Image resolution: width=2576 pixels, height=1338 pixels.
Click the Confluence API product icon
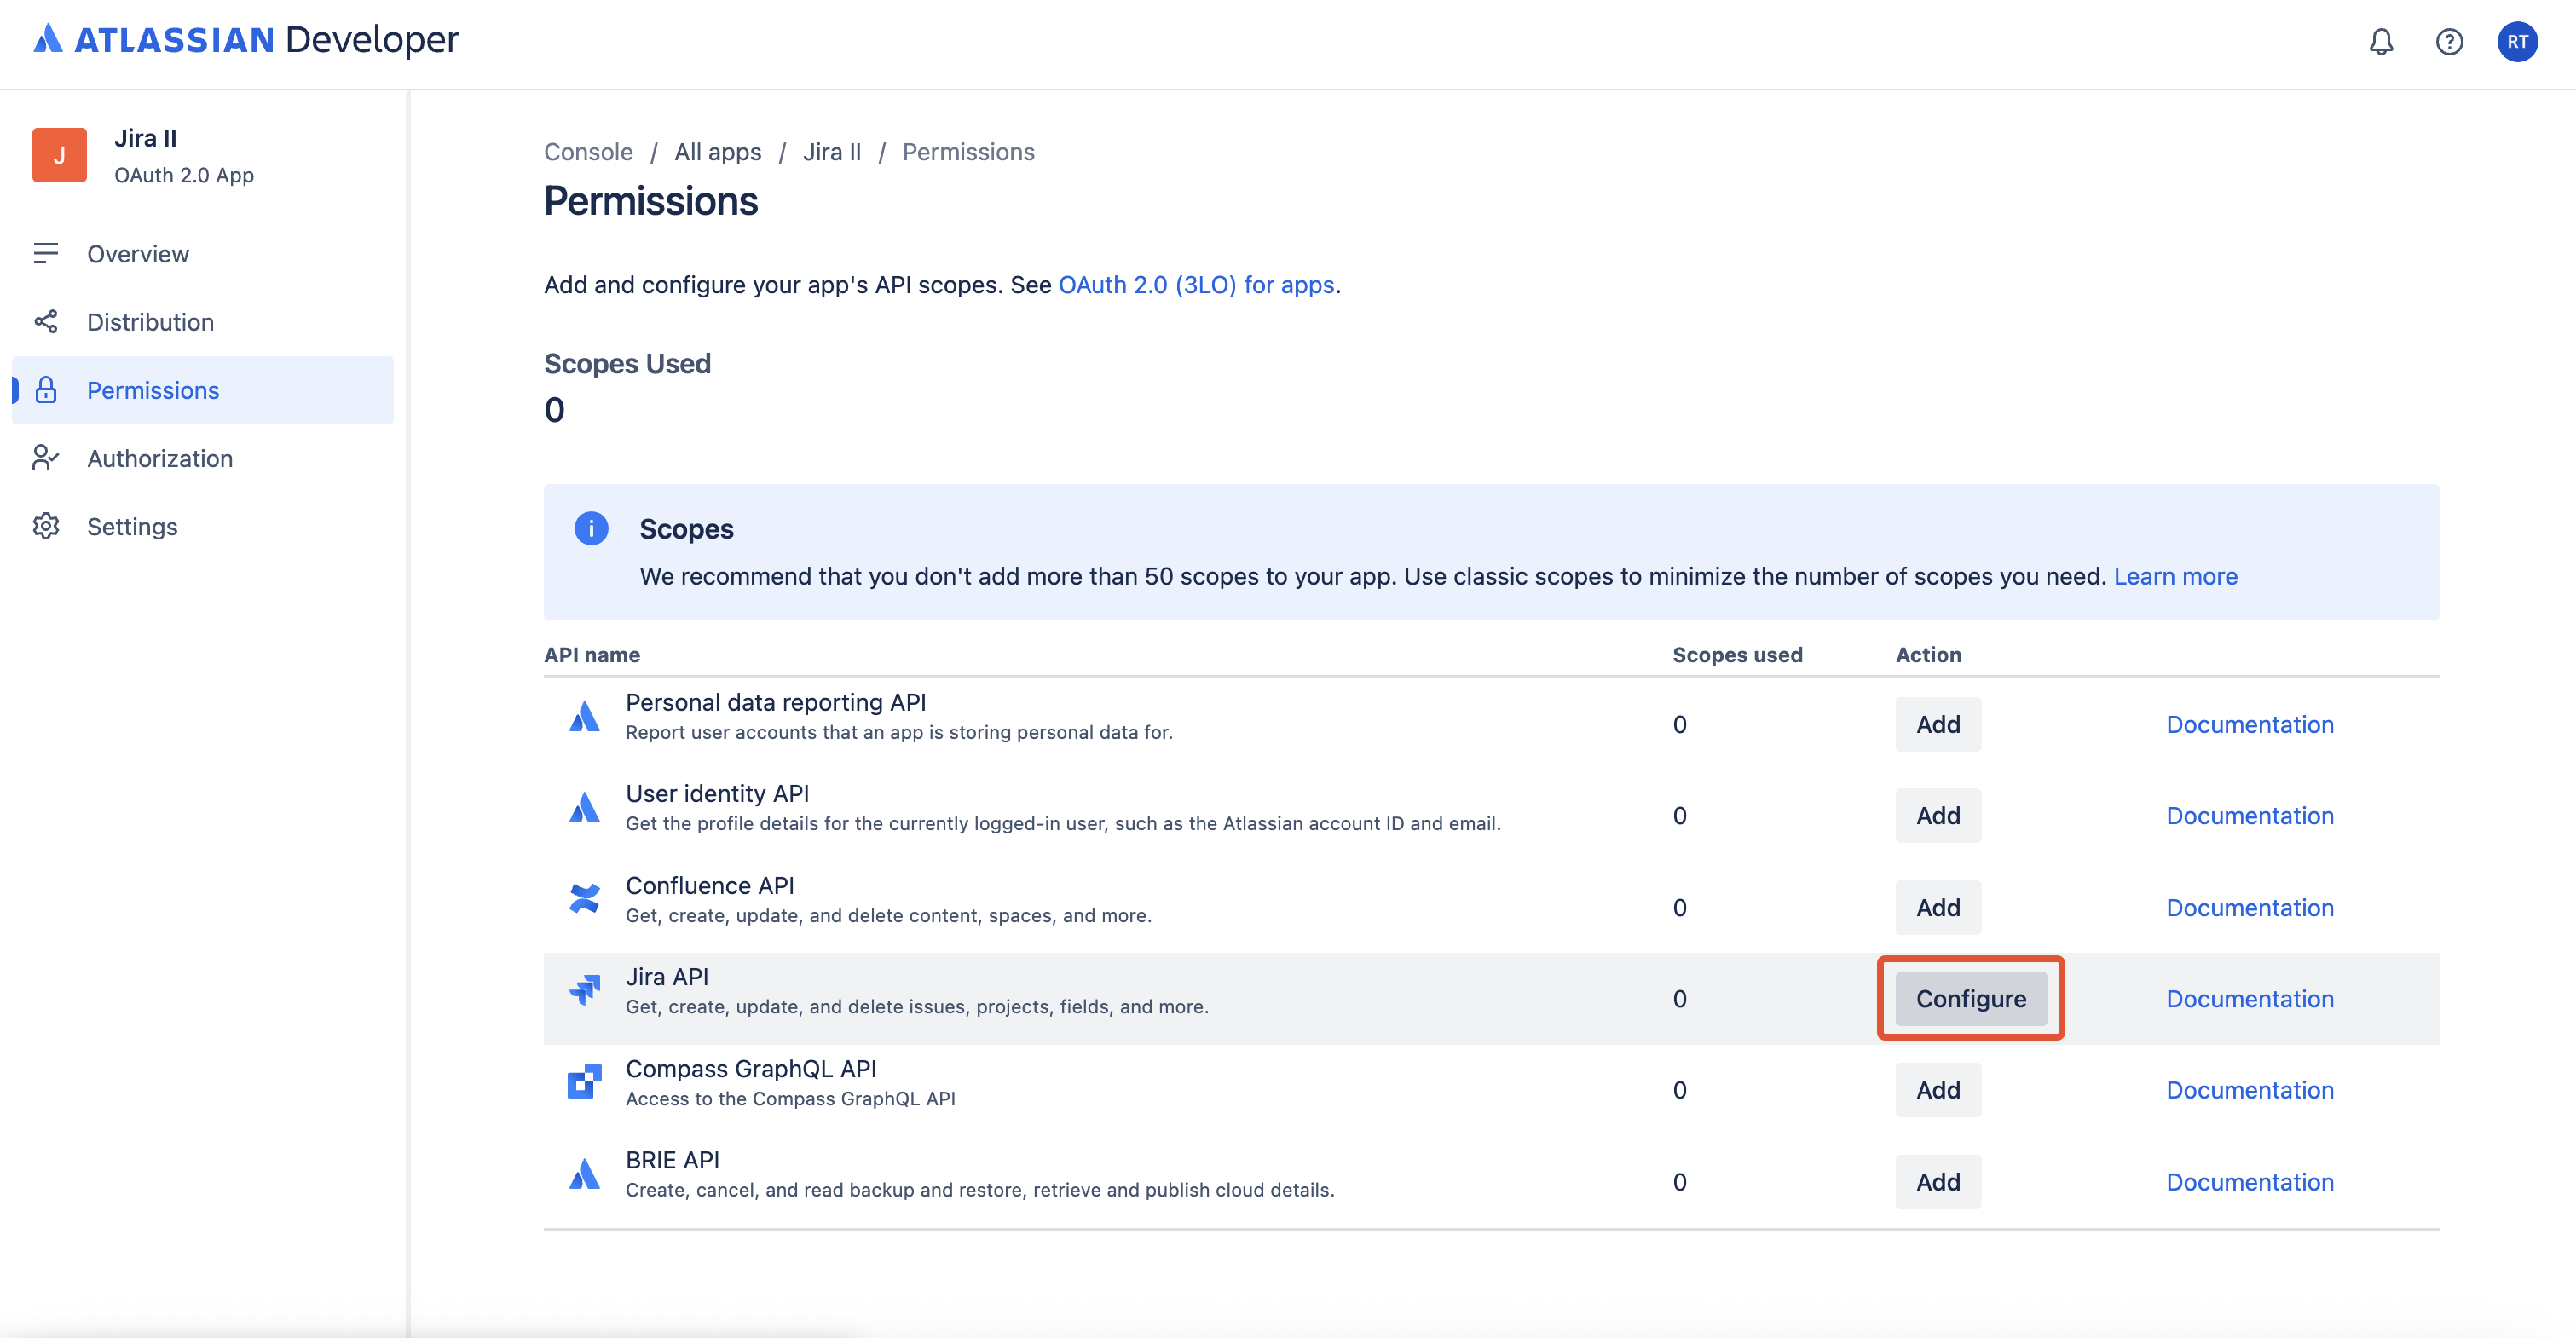coord(585,898)
